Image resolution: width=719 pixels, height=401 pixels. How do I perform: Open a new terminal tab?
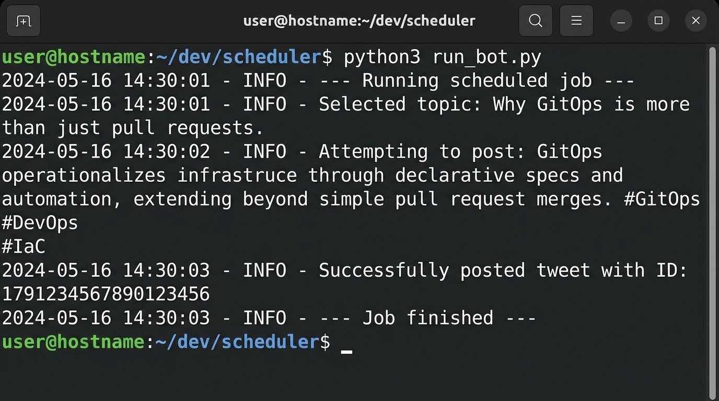[x=23, y=20]
